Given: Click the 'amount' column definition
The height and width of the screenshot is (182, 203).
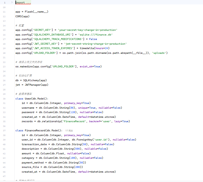Looking at the screenshot, I should (56, 154).
